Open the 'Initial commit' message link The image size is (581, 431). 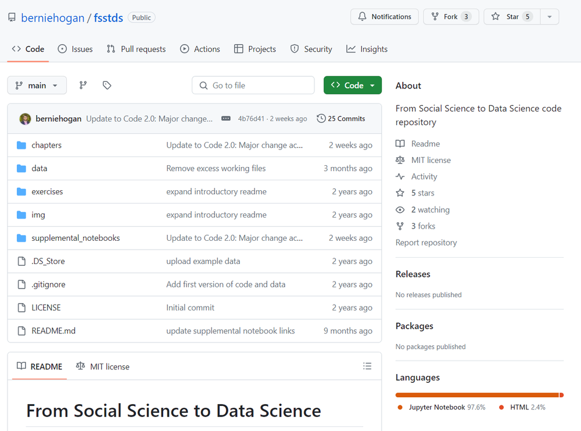coord(190,308)
